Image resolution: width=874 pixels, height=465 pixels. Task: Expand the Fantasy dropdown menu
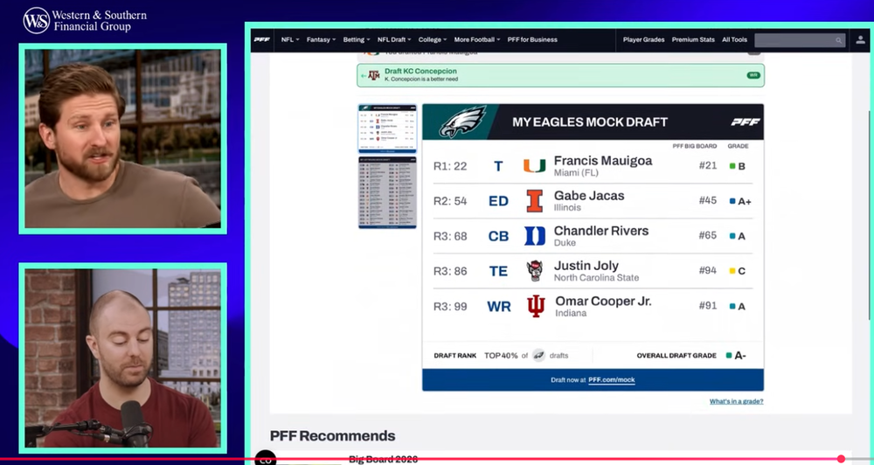point(321,39)
